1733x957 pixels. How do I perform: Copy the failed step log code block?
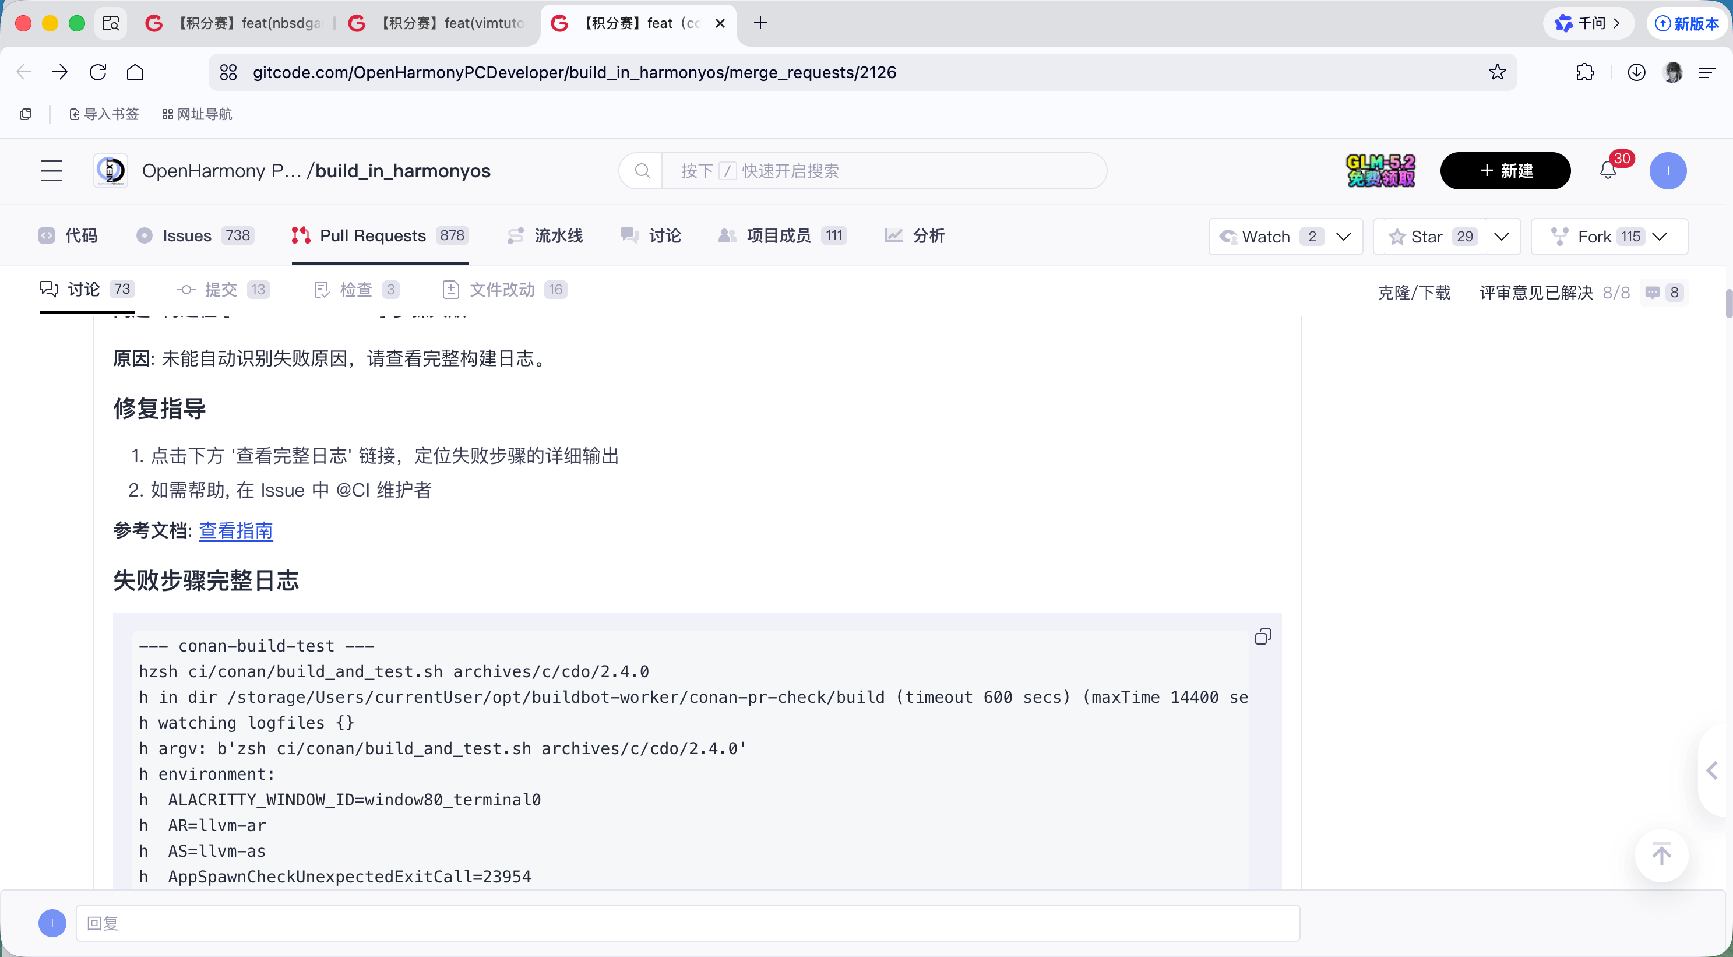(1263, 636)
